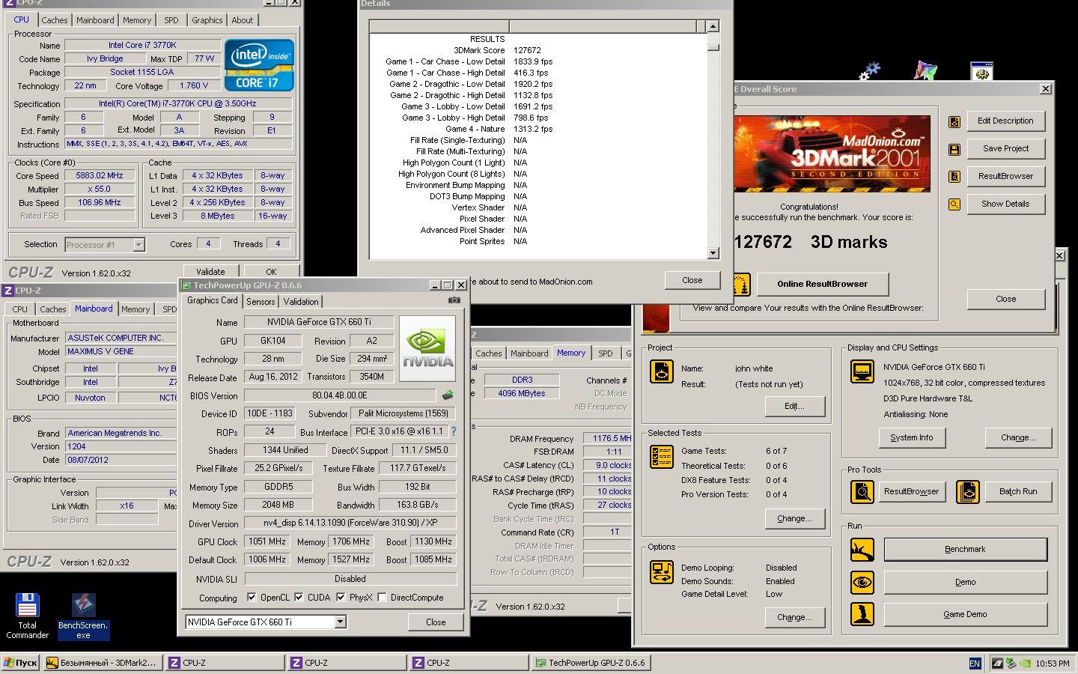Image resolution: width=1078 pixels, height=674 pixels.
Task: Click the Benchmark run button
Action: [x=965, y=549]
